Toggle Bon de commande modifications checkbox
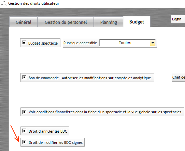The width and height of the screenshot is (185, 151). coord(24,78)
